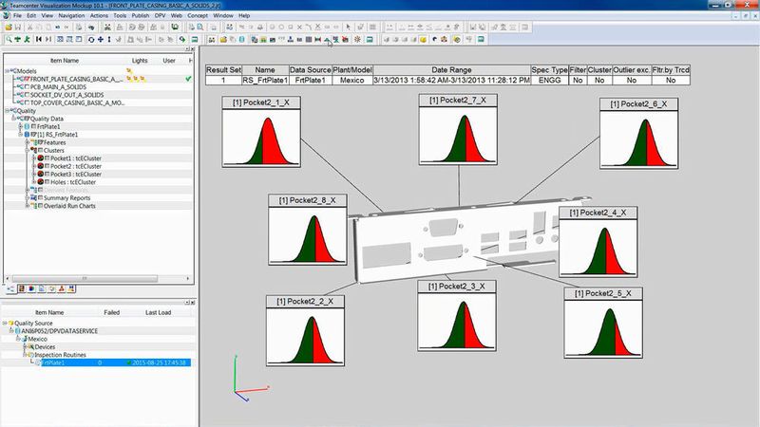Expand the FrtPlate1 quality data node
760x427 pixels.
(20, 126)
